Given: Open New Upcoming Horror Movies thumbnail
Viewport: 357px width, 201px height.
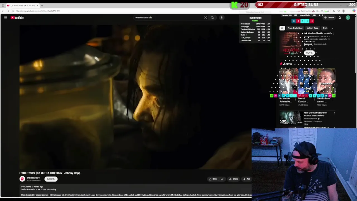Looking at the screenshot, I should [291, 118].
